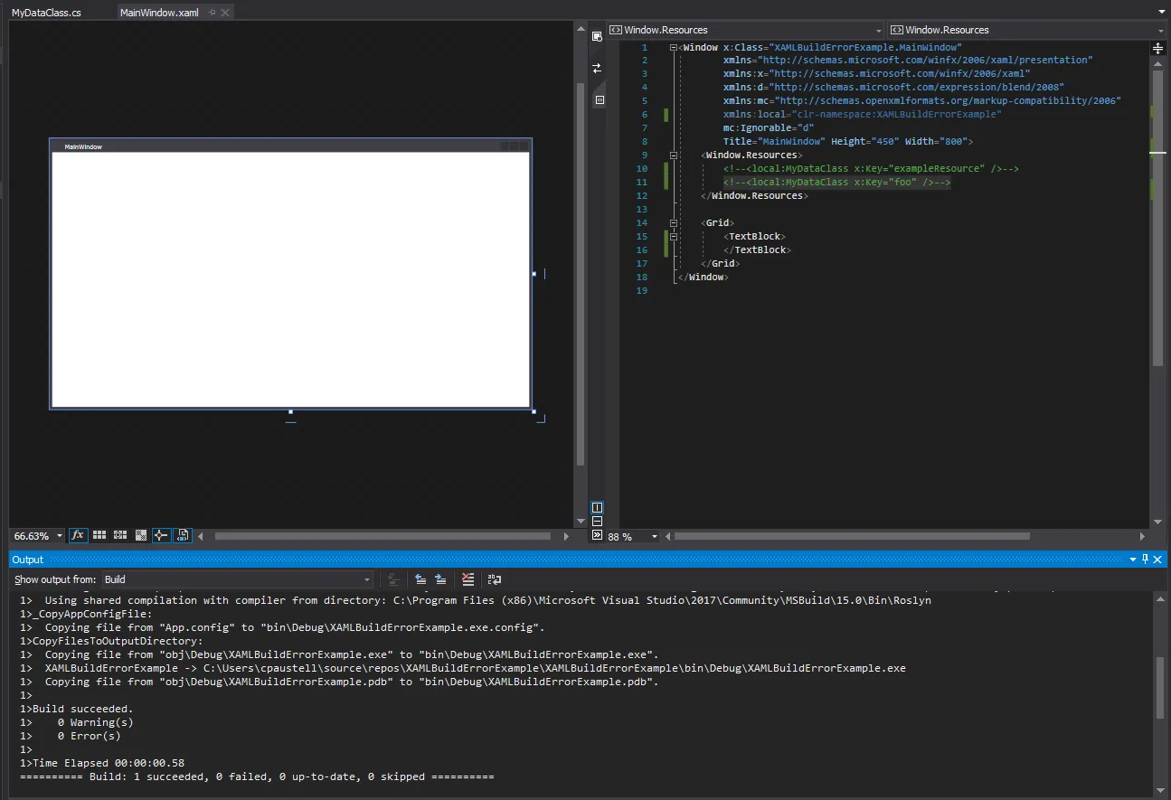Toggle snapping to snaplines
Viewport: 1171px width, 800px height.
tap(162, 535)
